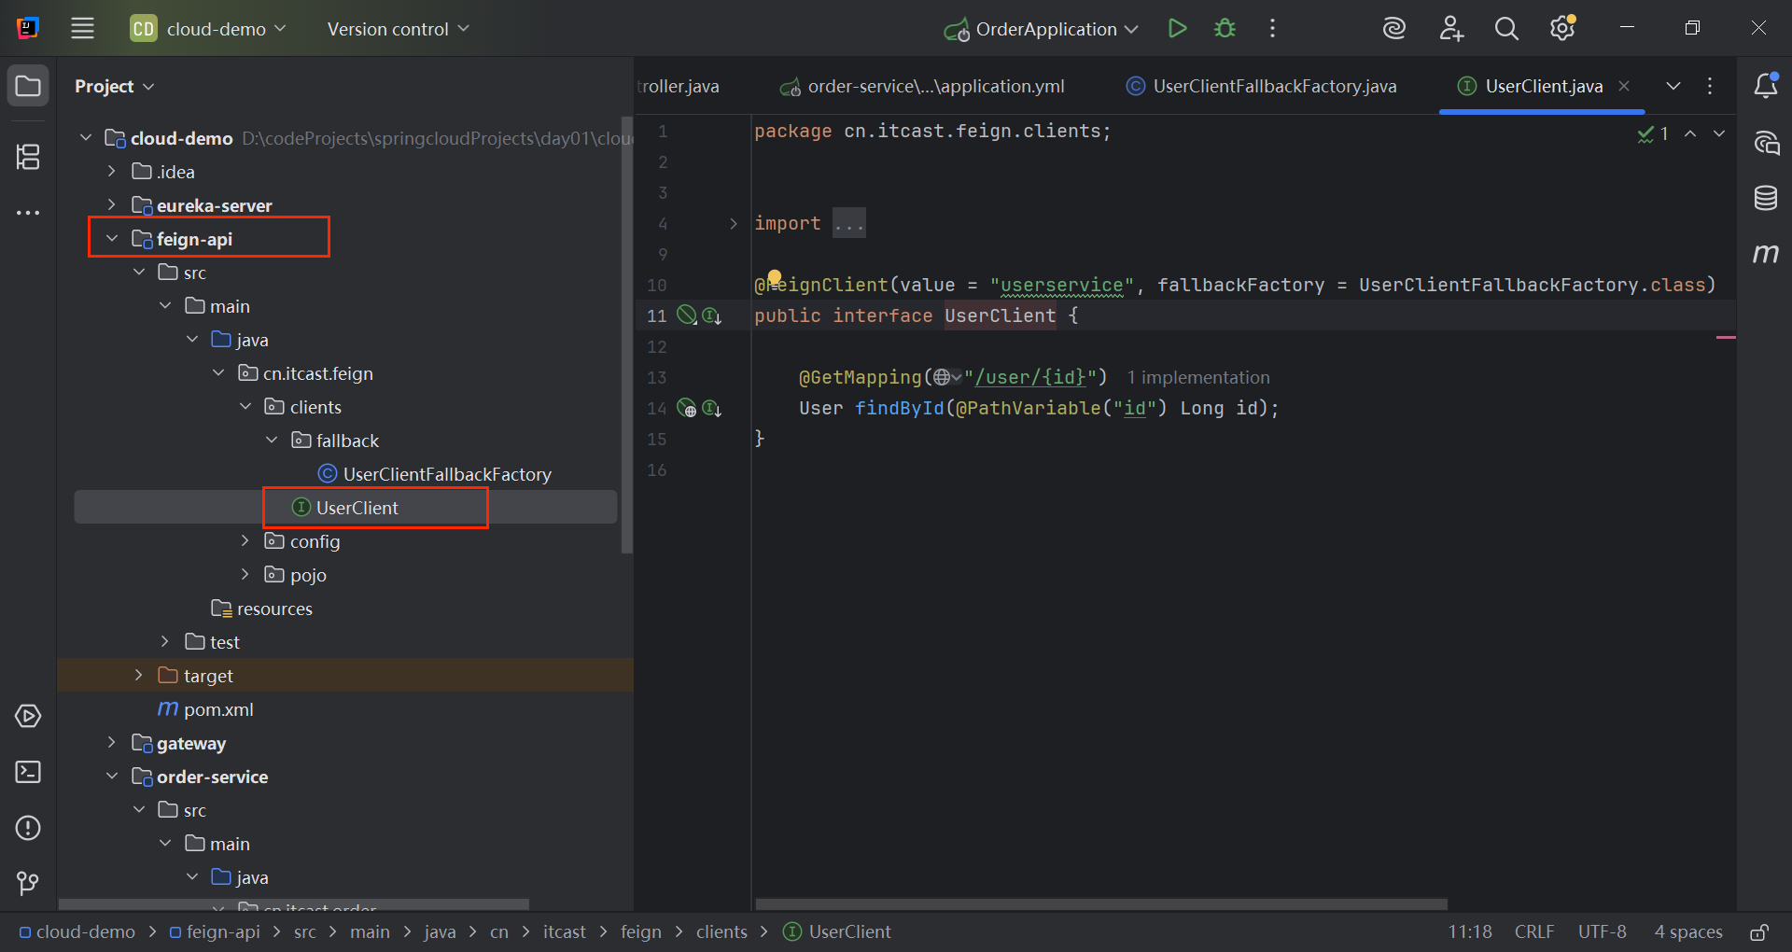This screenshot has width=1792, height=952.
Task: Open the main hamburger menu
Action: [83, 29]
